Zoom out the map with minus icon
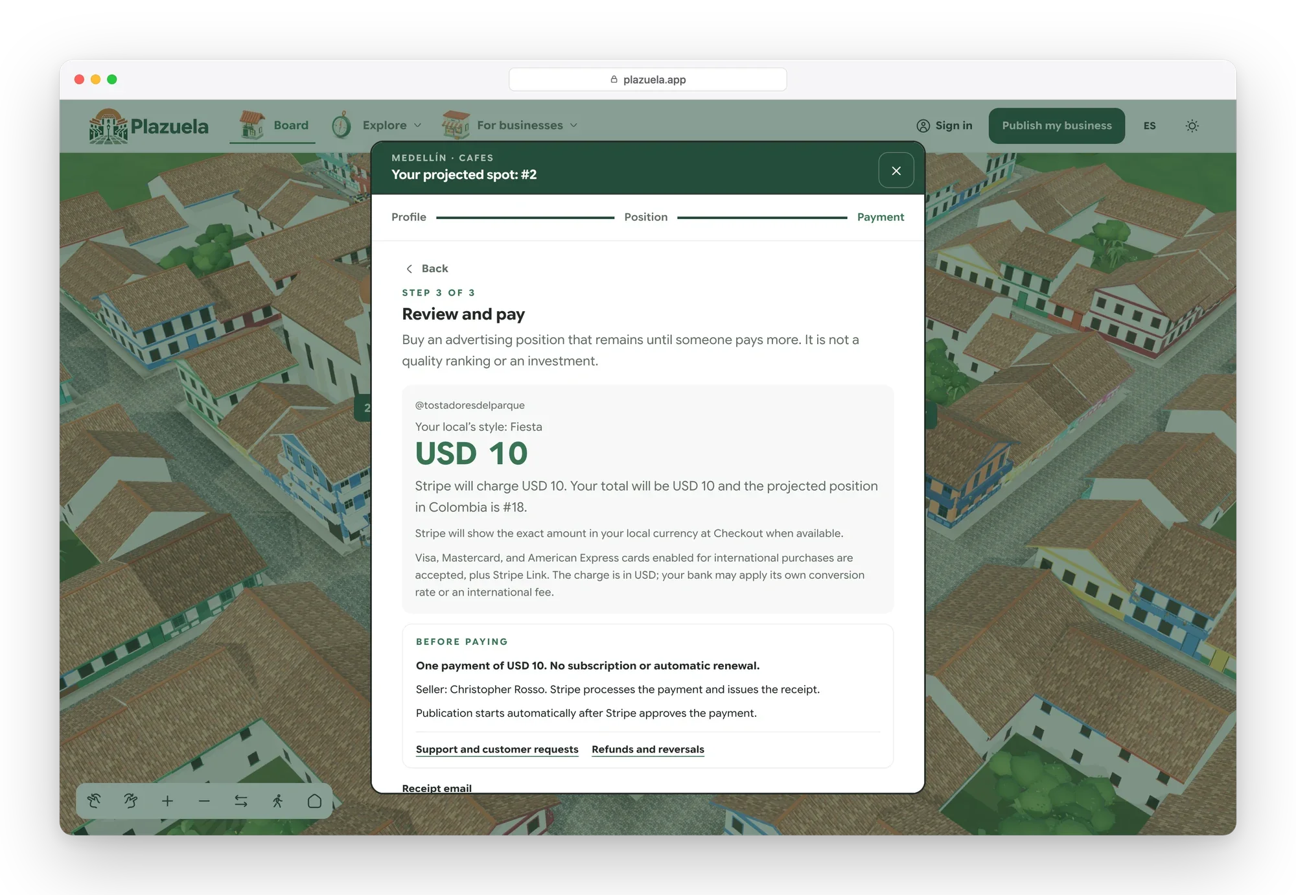The width and height of the screenshot is (1296, 895). pyautogui.click(x=204, y=801)
